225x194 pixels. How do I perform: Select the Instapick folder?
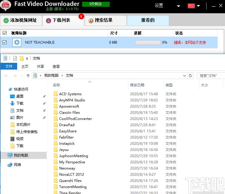tap(67, 143)
